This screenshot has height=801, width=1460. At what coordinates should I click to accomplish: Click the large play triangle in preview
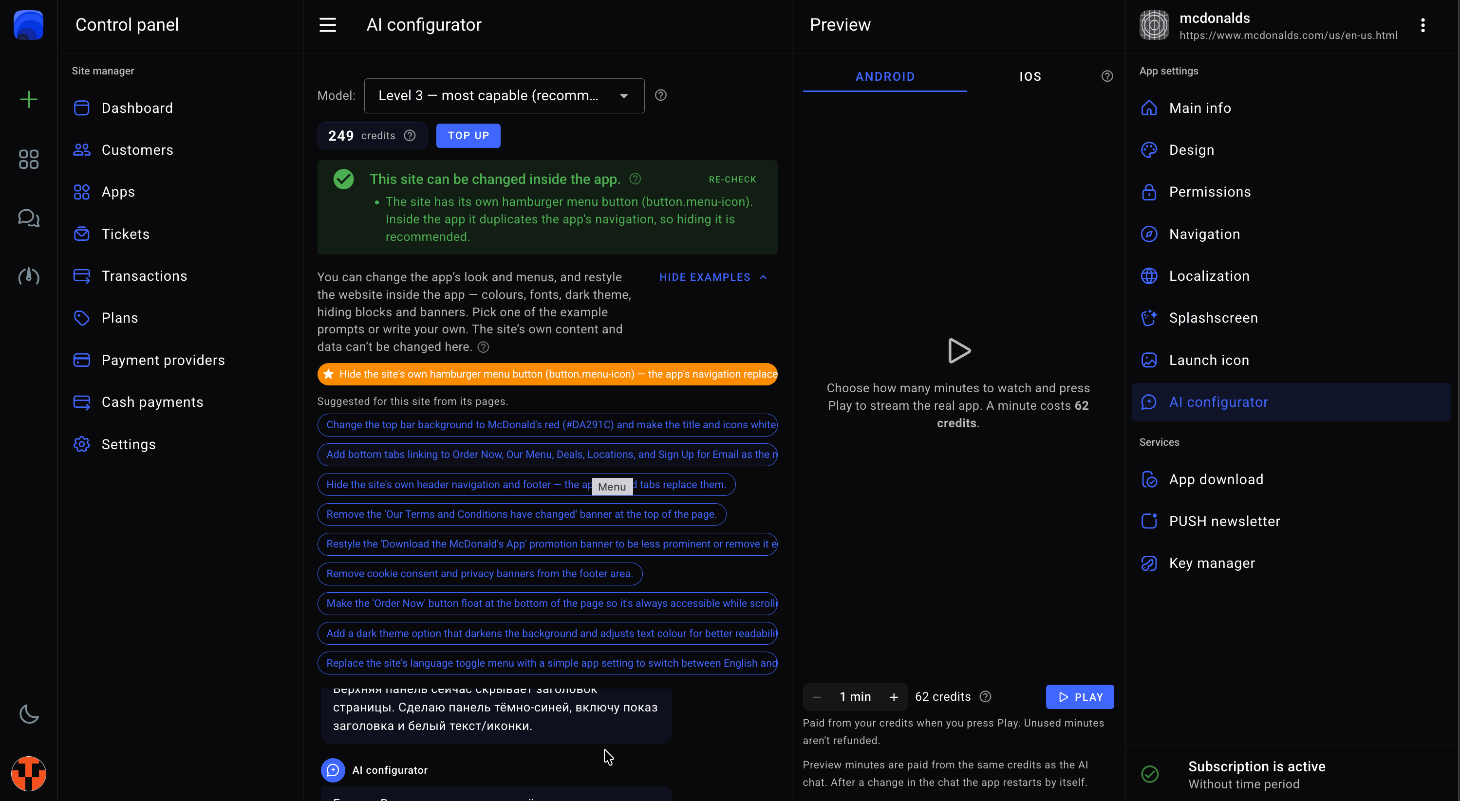(958, 351)
